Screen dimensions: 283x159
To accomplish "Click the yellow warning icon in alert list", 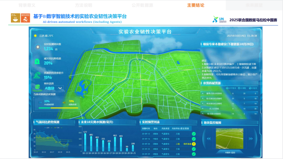I will (x=193, y=144).
